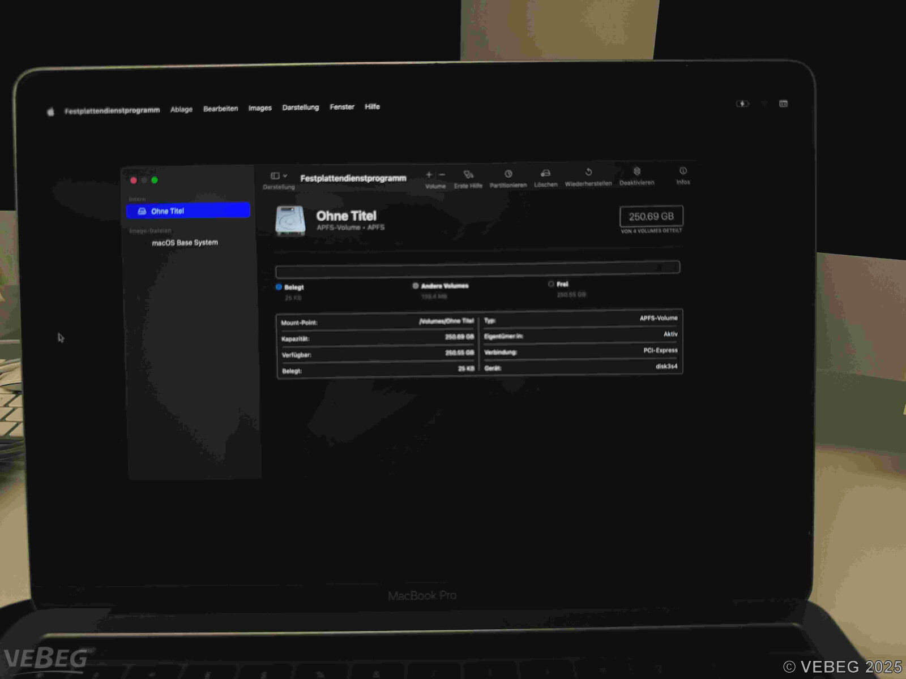Click the Löschen erase icon
This screenshot has height=679, width=906.
[x=545, y=173]
